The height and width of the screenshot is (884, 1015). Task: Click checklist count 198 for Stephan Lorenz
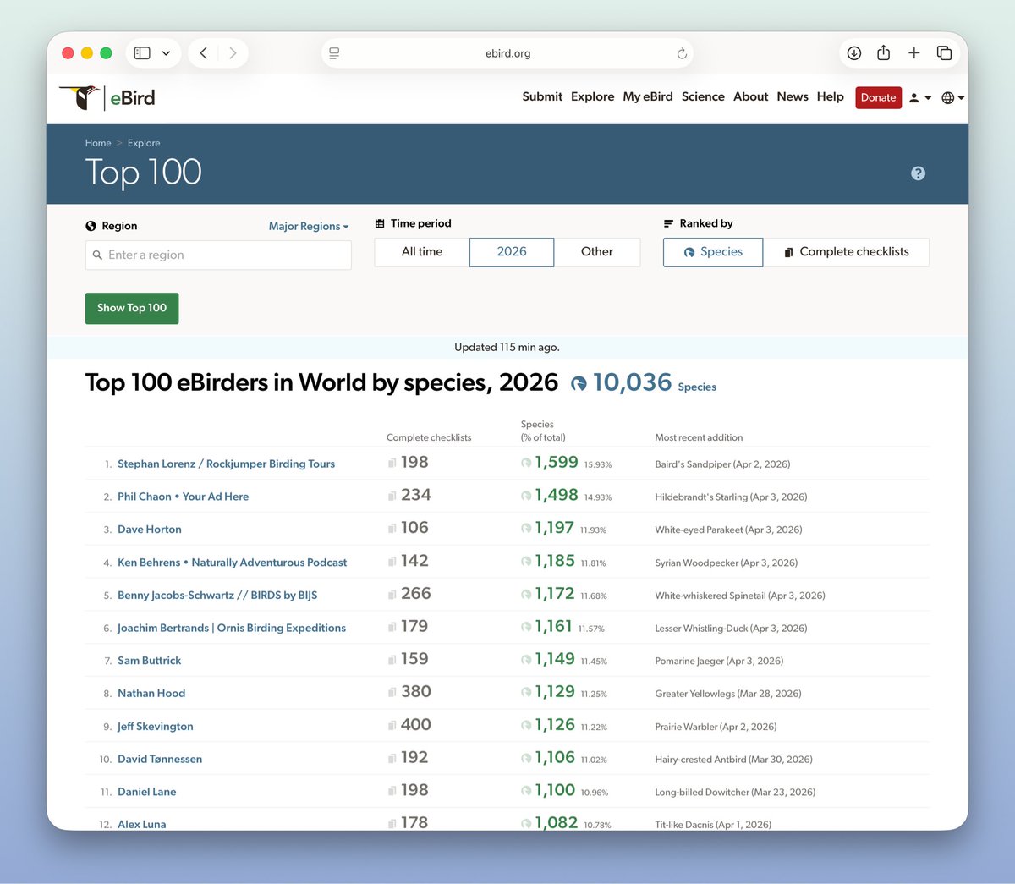pyautogui.click(x=414, y=463)
